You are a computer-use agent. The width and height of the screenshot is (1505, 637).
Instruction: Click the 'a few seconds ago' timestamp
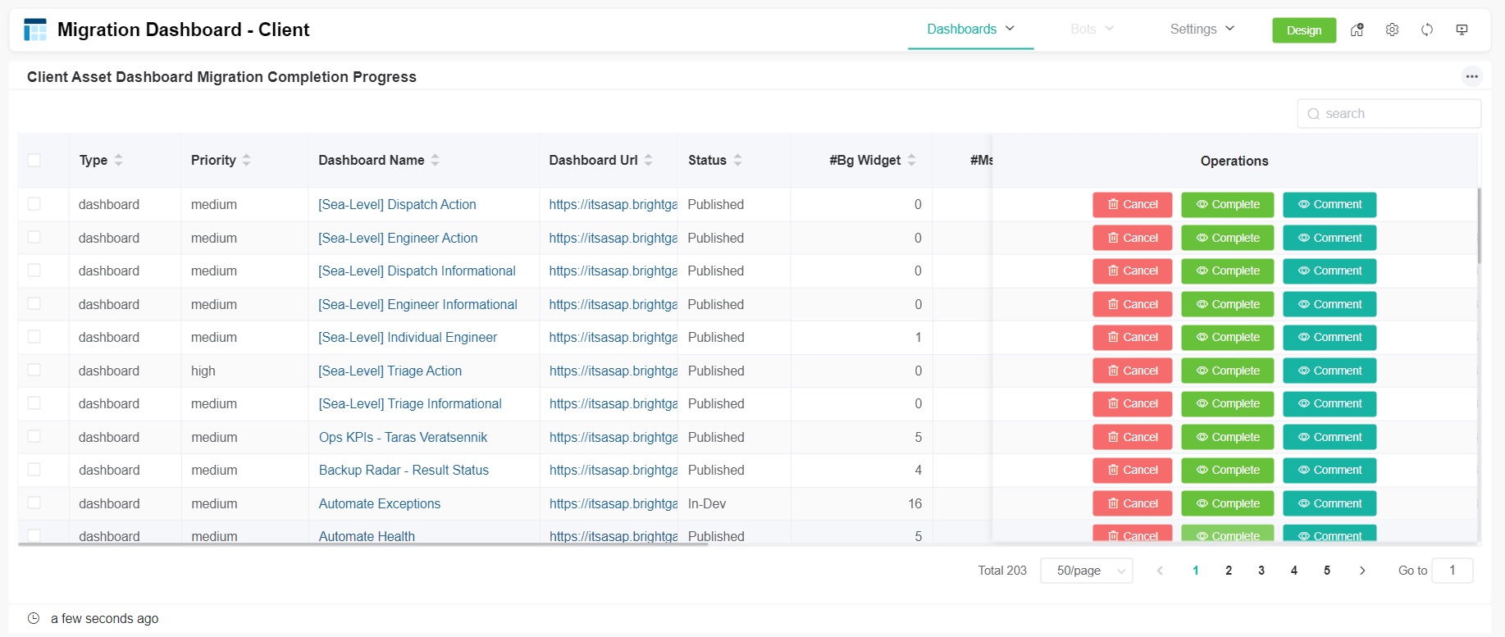[104, 618]
